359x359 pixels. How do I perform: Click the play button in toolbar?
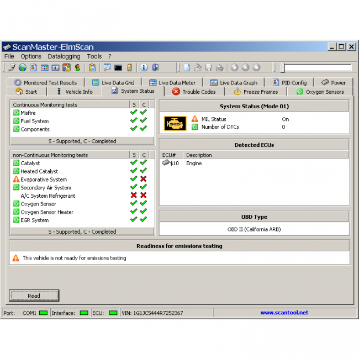click(234, 67)
